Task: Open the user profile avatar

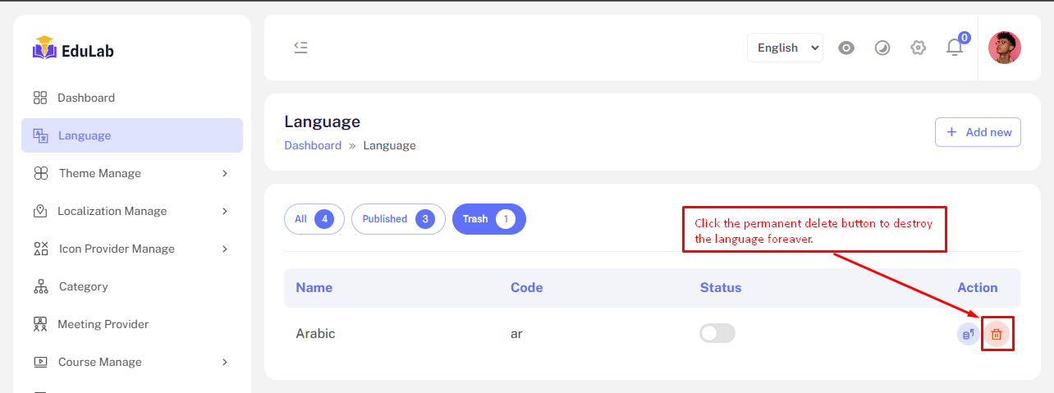Action: pyautogui.click(x=1004, y=48)
